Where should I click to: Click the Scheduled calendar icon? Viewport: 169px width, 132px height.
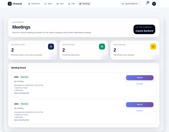point(51,47)
